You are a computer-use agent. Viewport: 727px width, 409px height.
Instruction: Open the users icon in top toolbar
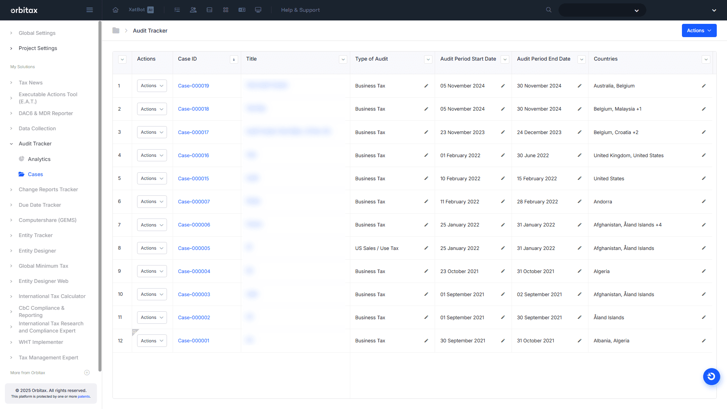[193, 10]
